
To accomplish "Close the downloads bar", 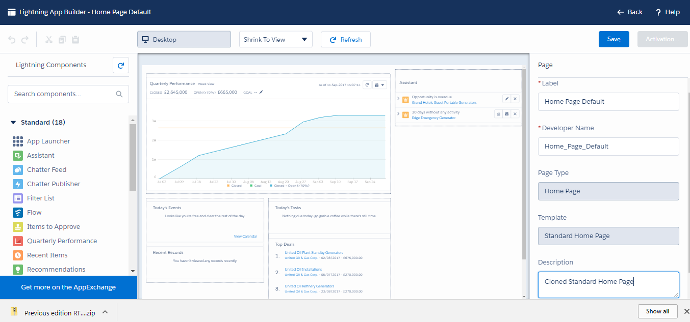I will (x=686, y=311).
